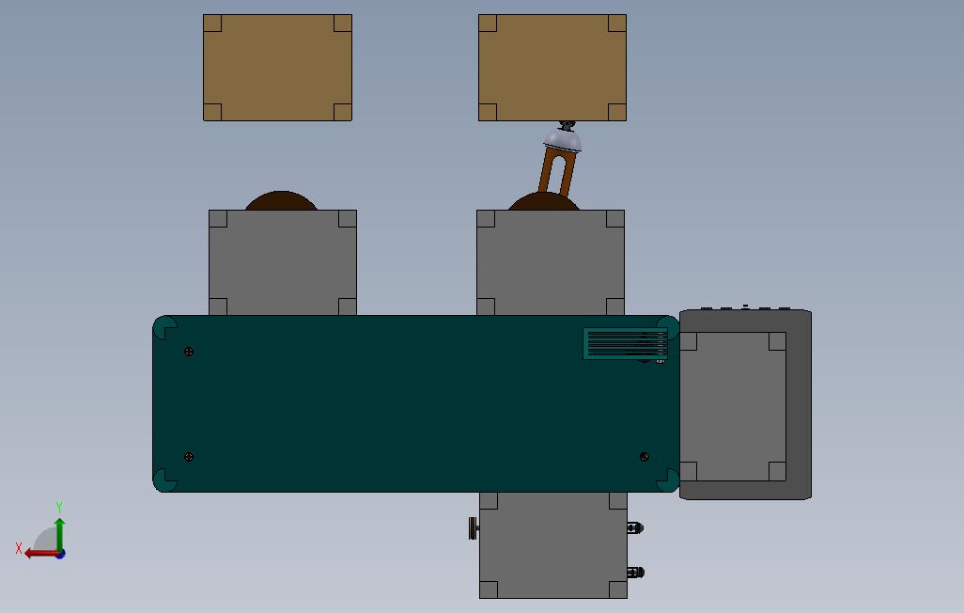Select the gray box below the green table
The height and width of the screenshot is (613, 964).
(553, 545)
